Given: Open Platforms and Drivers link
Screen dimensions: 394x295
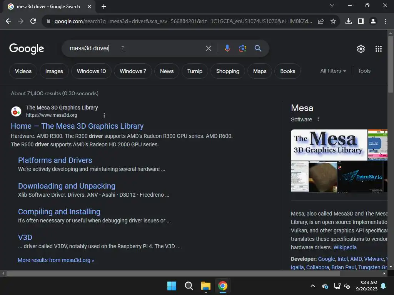Looking at the screenshot, I should [55, 160].
